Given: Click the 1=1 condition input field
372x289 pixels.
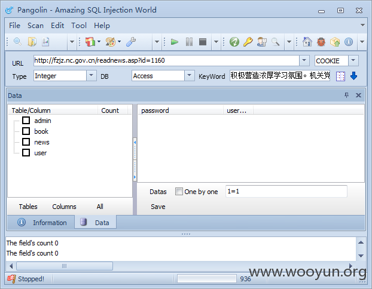Looking at the screenshot, I should (x=286, y=191).
